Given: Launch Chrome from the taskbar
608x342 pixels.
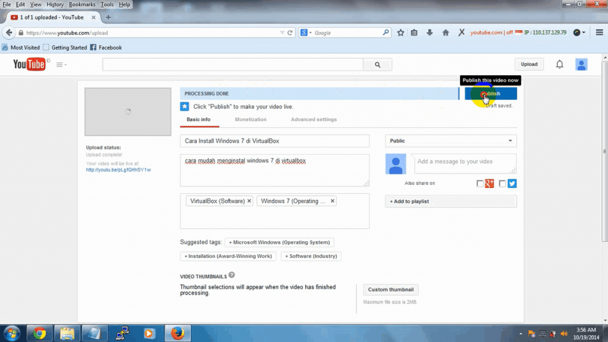Looking at the screenshot, I should click(x=39, y=333).
